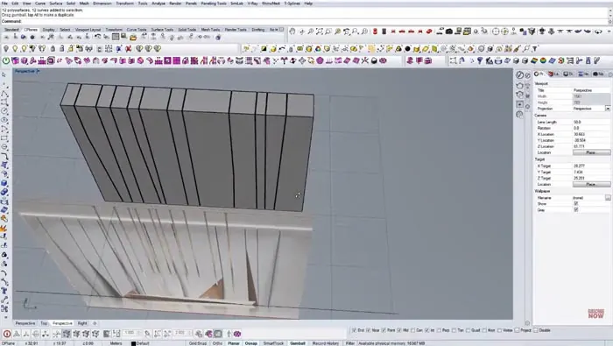613x346 pixels.
Task: Toggle SmartTrack in status bar
Action: pyautogui.click(x=273, y=343)
